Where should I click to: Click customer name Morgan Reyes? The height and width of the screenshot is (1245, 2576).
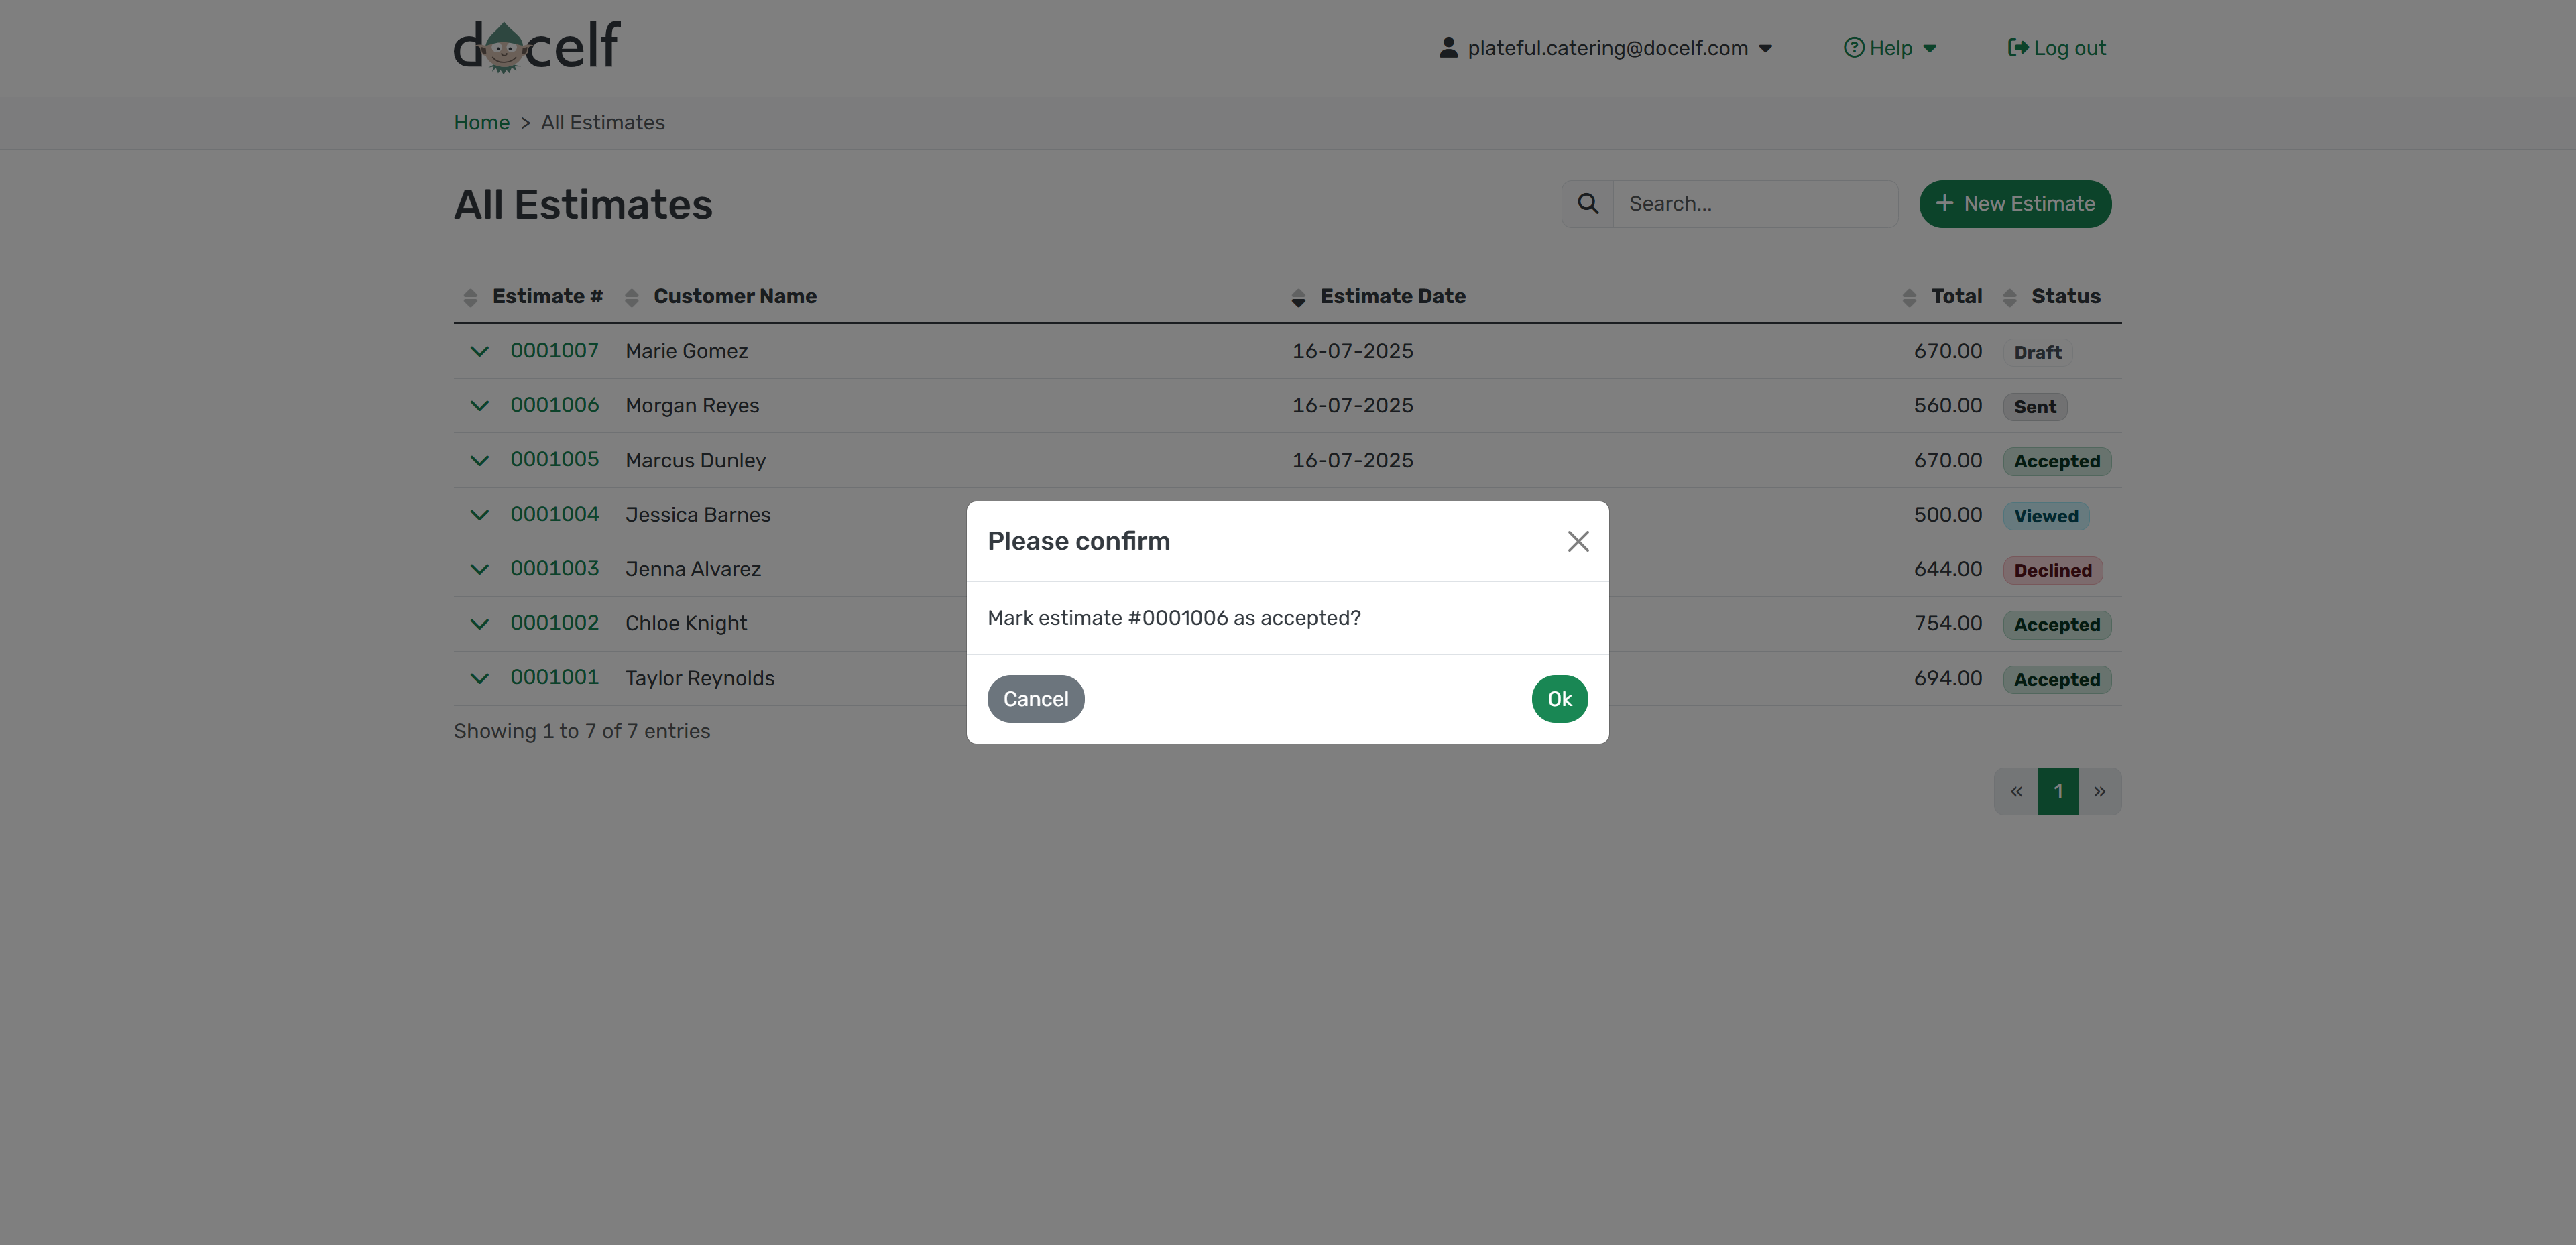tap(692, 405)
